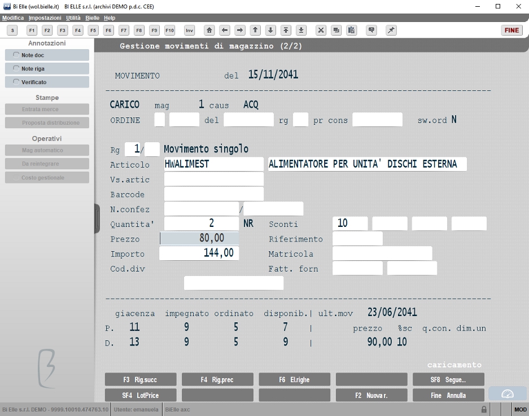
Task: Click the F6 El.righe button
Action: pyautogui.click(x=295, y=379)
